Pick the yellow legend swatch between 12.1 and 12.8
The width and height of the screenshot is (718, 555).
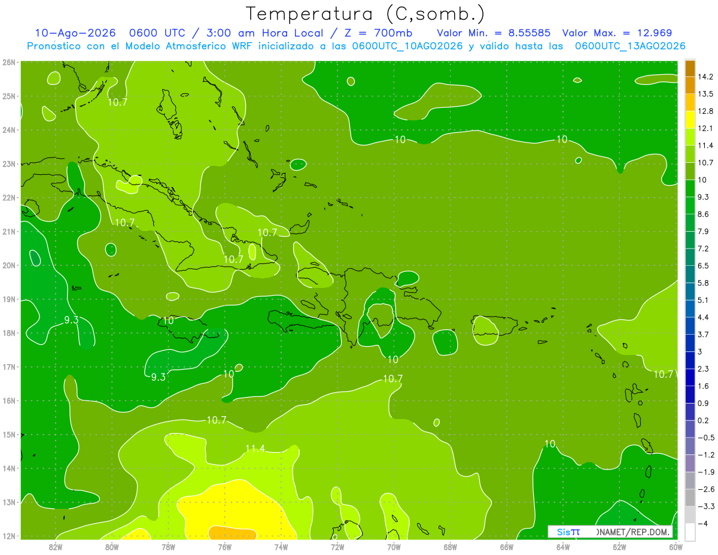(x=690, y=119)
